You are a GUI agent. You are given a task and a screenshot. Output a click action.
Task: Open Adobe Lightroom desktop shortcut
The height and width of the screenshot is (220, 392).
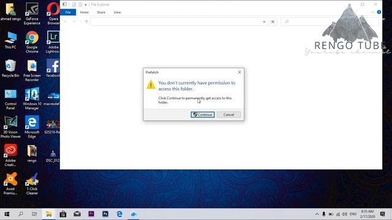tap(53, 42)
